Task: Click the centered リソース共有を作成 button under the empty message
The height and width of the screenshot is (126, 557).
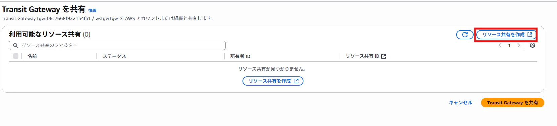Action: [273, 81]
